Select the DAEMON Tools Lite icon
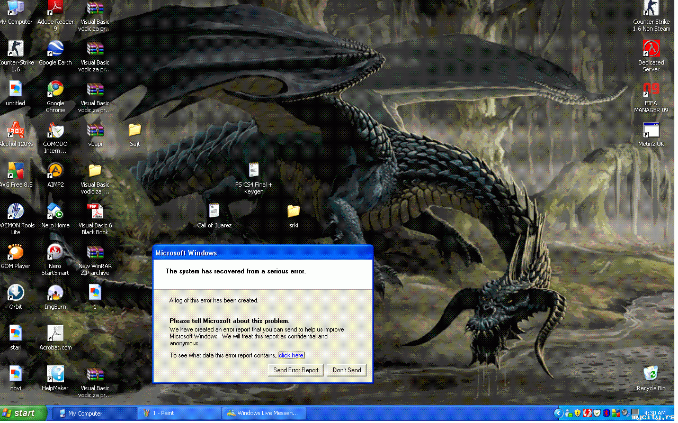 (16, 219)
